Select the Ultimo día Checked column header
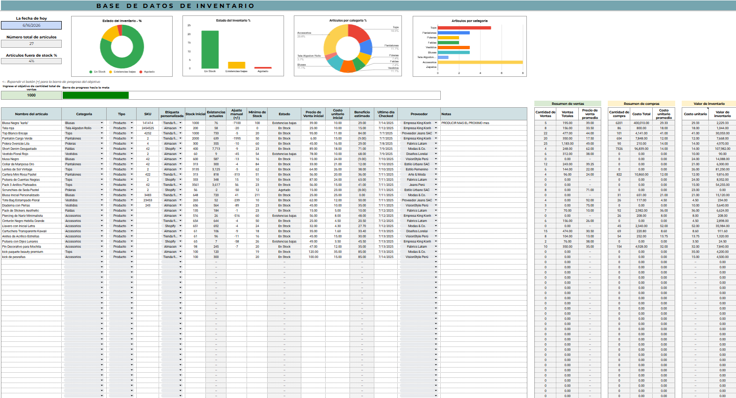The height and width of the screenshot is (398, 736). coord(386,114)
